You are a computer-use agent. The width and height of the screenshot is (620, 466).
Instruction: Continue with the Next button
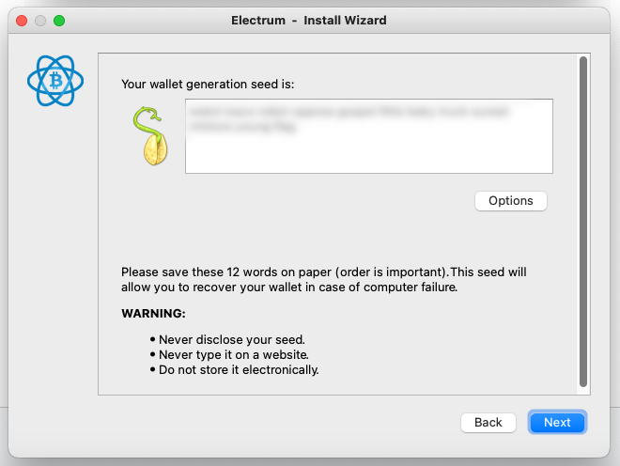pyautogui.click(x=557, y=423)
